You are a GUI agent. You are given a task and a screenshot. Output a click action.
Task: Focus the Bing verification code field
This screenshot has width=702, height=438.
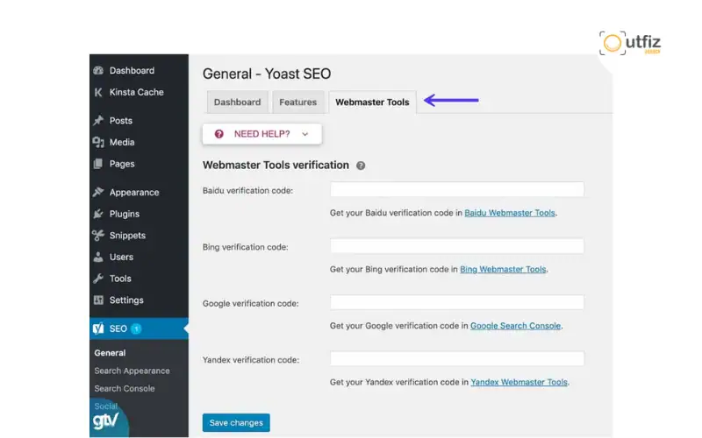(457, 246)
